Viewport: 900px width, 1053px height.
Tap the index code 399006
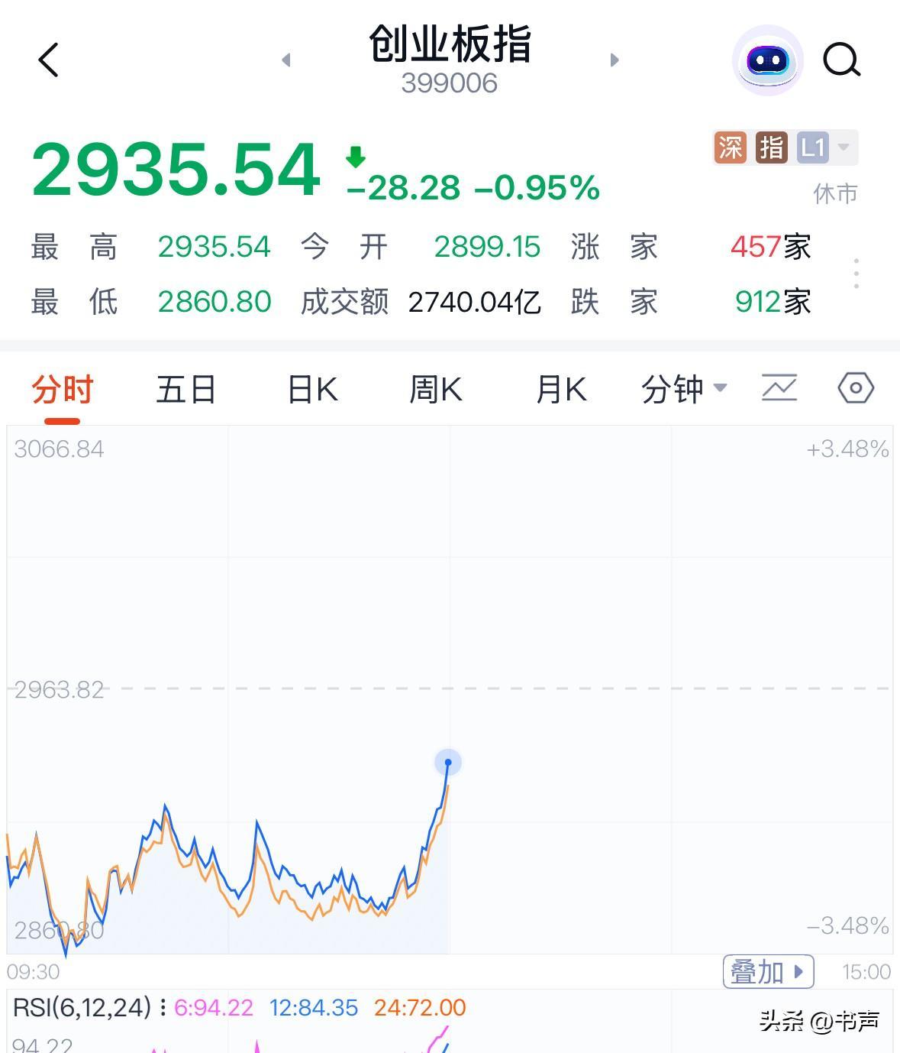(450, 83)
